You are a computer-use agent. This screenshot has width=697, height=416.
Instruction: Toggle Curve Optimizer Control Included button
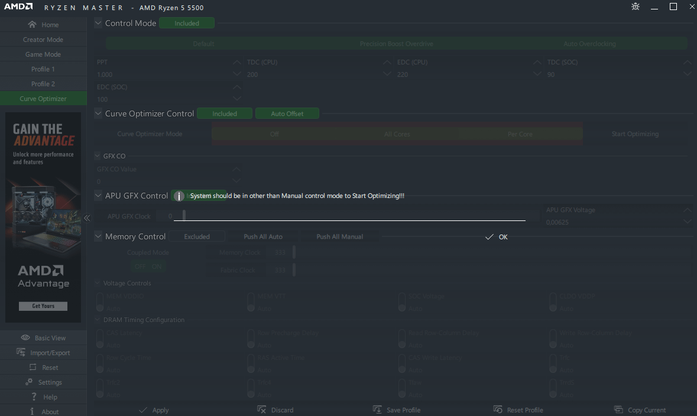tap(225, 113)
